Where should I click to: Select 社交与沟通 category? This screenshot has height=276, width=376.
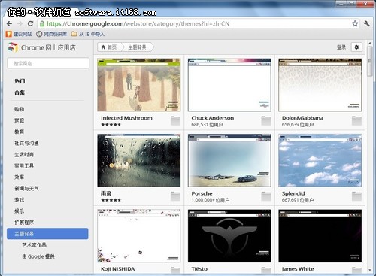click(26, 143)
